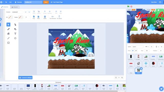Select the Text tool

tap(15, 33)
